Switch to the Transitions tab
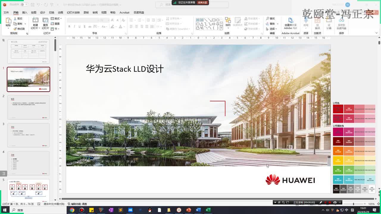381x214 pixels. [x=51, y=12]
